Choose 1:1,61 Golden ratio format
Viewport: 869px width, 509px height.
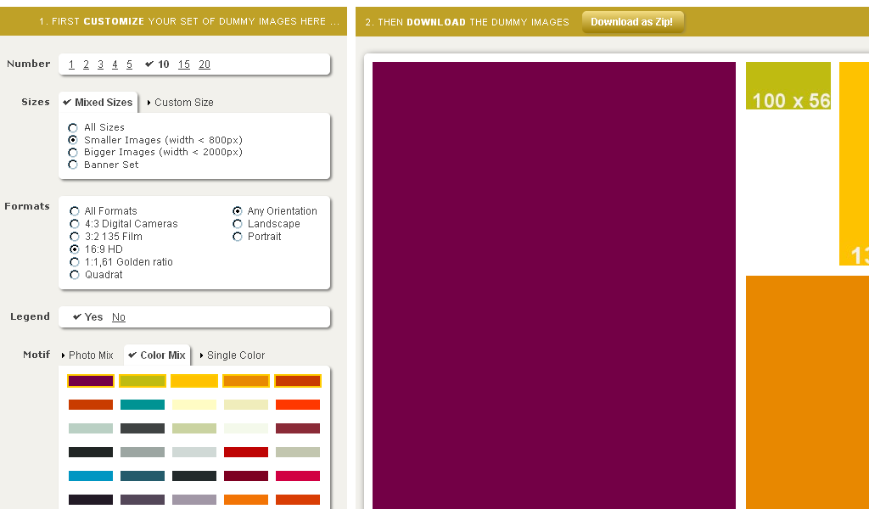75,262
